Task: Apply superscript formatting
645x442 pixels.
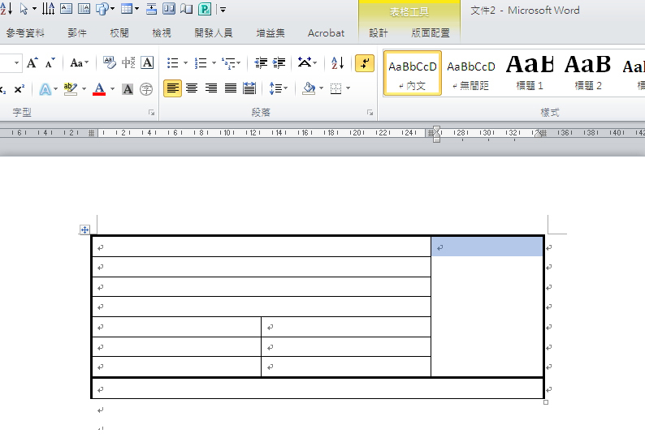Action: 19,88
